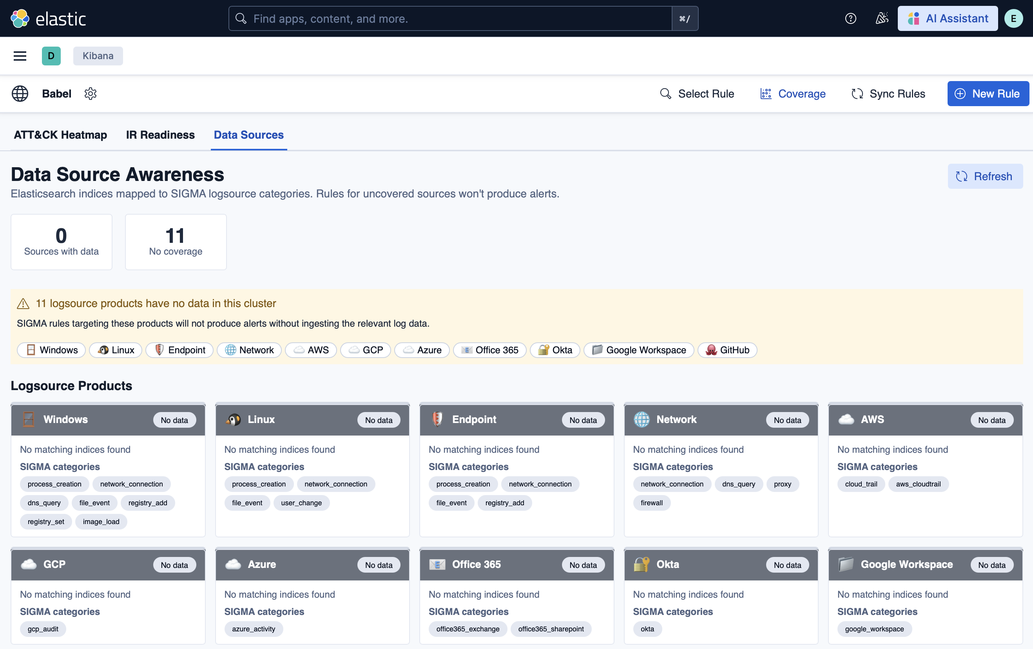Click the No data badge on Okta card
The width and height of the screenshot is (1033, 649).
(x=788, y=565)
